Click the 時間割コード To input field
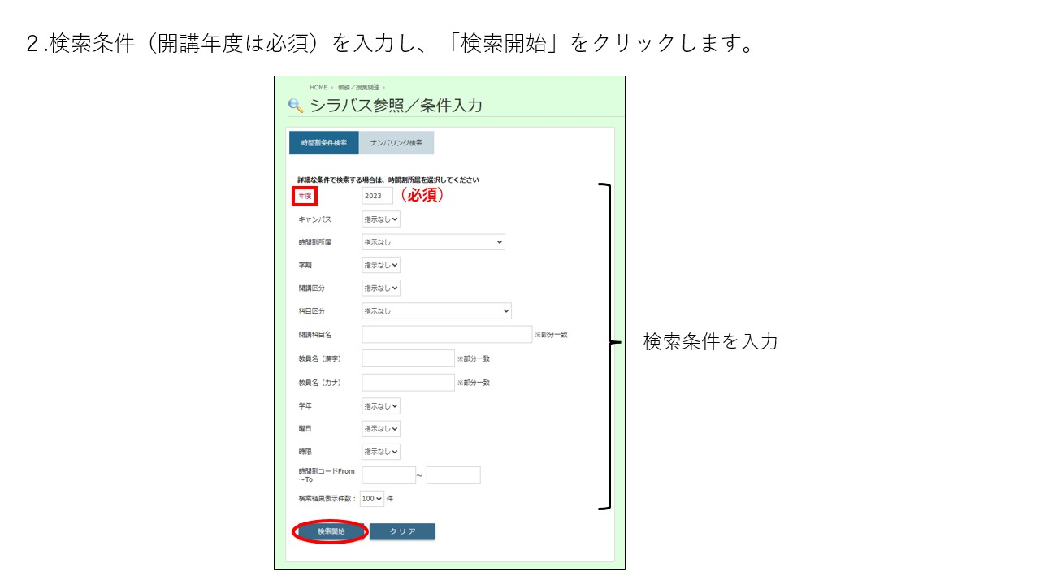 453,475
